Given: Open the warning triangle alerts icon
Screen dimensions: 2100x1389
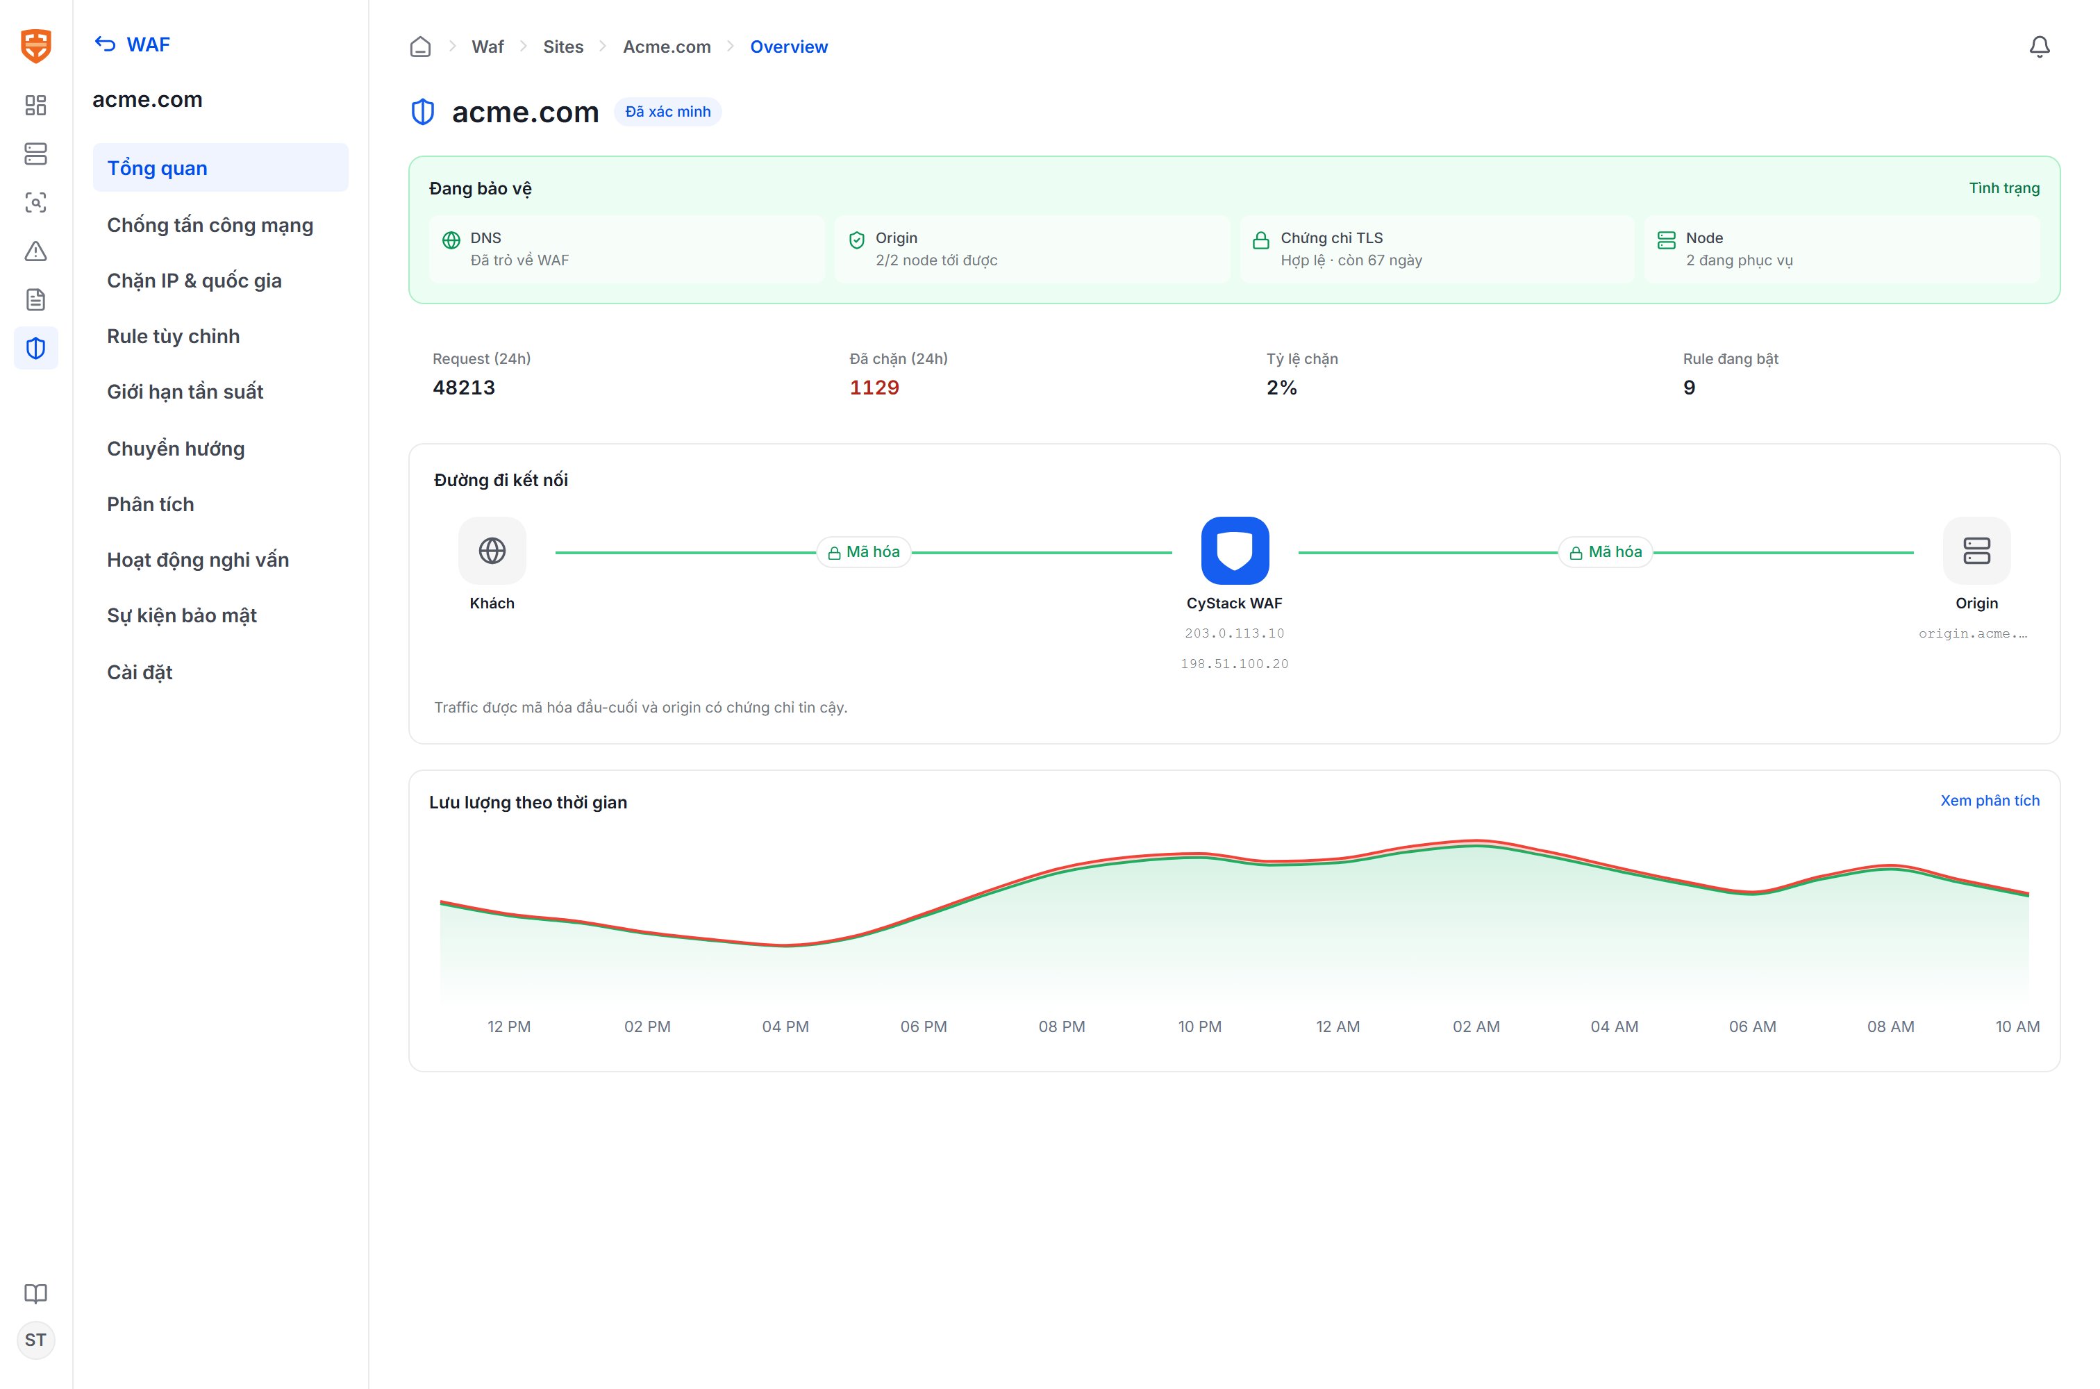Looking at the screenshot, I should 35,251.
